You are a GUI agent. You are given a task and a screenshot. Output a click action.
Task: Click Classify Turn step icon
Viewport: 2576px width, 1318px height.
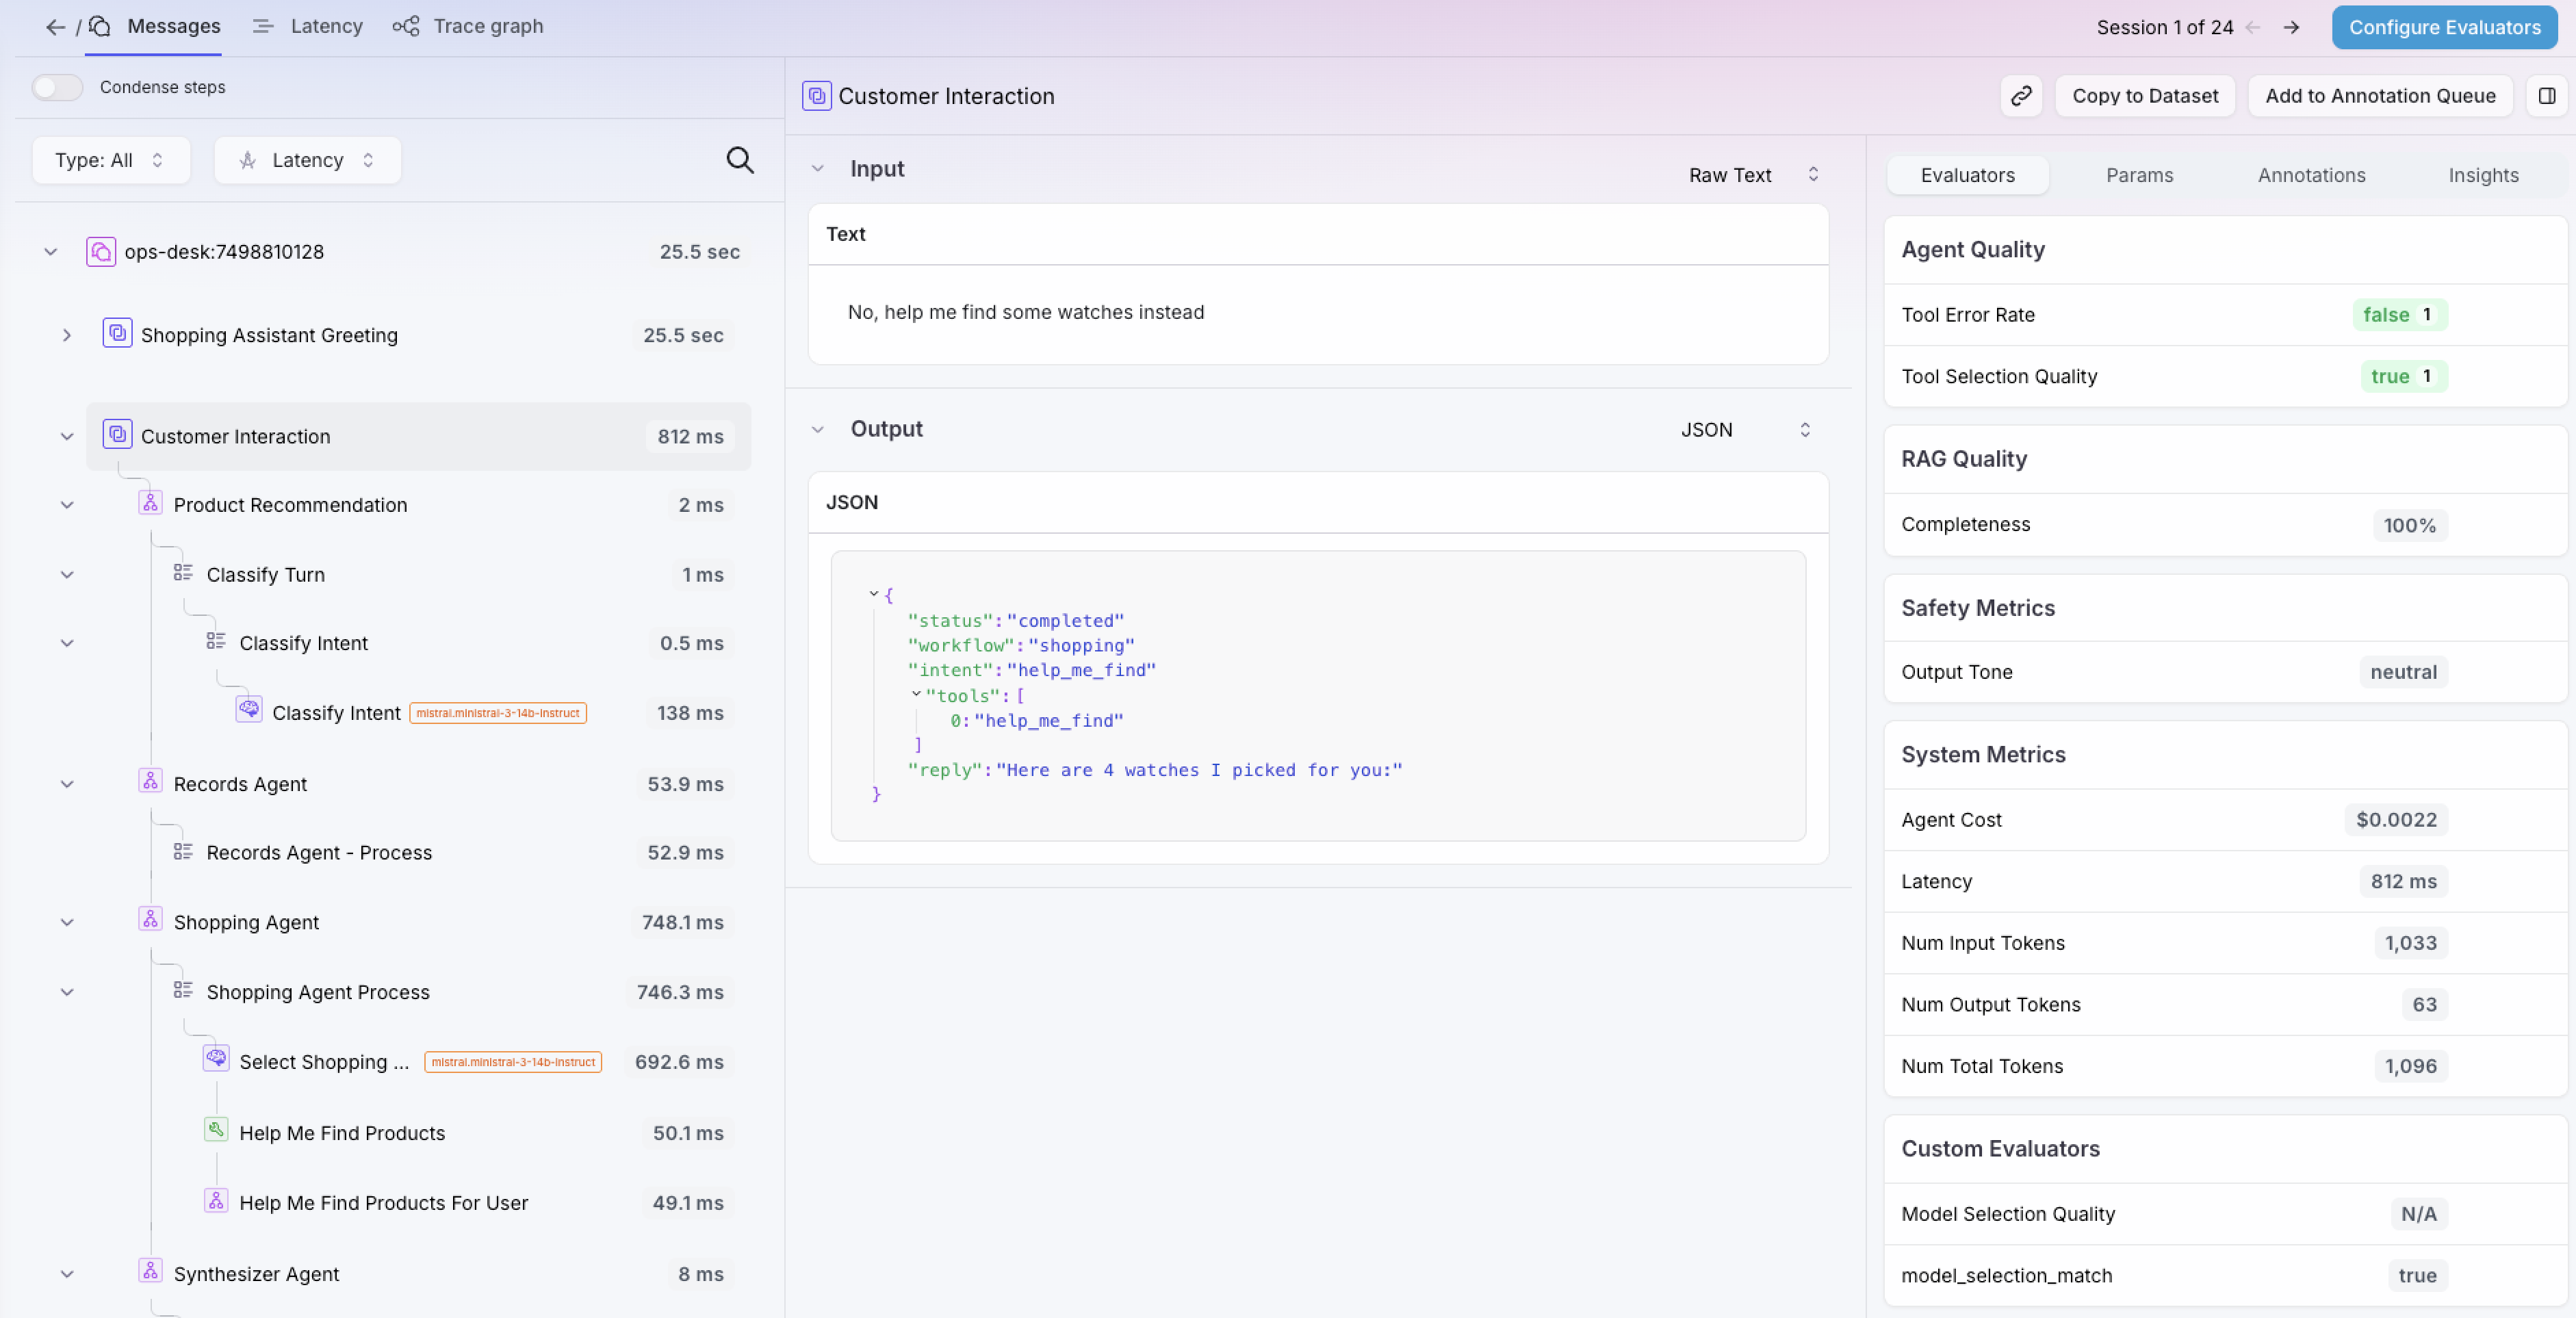click(183, 573)
